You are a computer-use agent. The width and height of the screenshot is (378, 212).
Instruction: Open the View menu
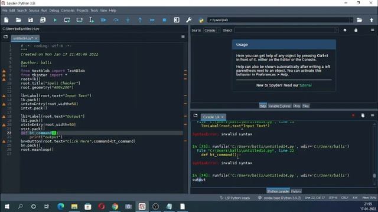click(x=103, y=11)
